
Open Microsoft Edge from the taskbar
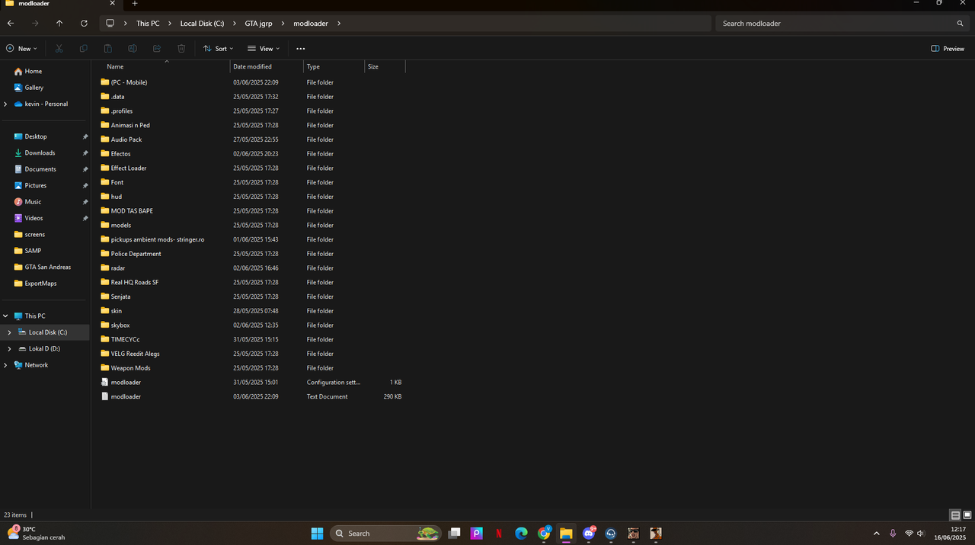pos(521,534)
